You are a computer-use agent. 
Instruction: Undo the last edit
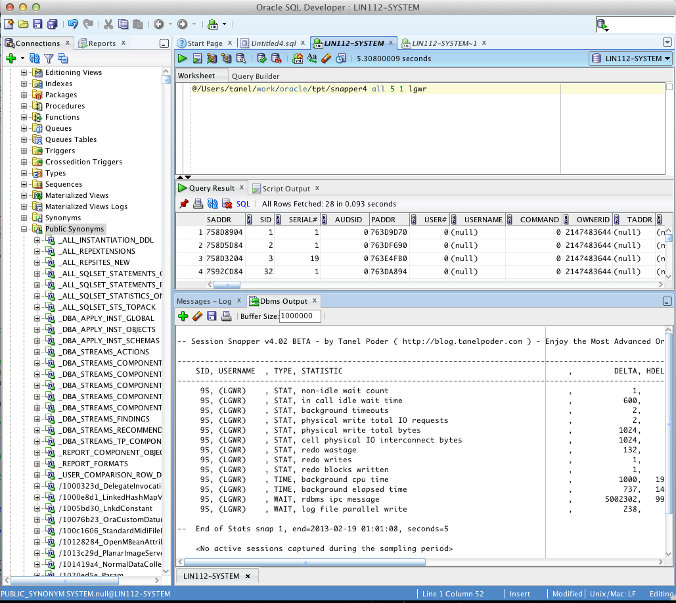click(73, 24)
